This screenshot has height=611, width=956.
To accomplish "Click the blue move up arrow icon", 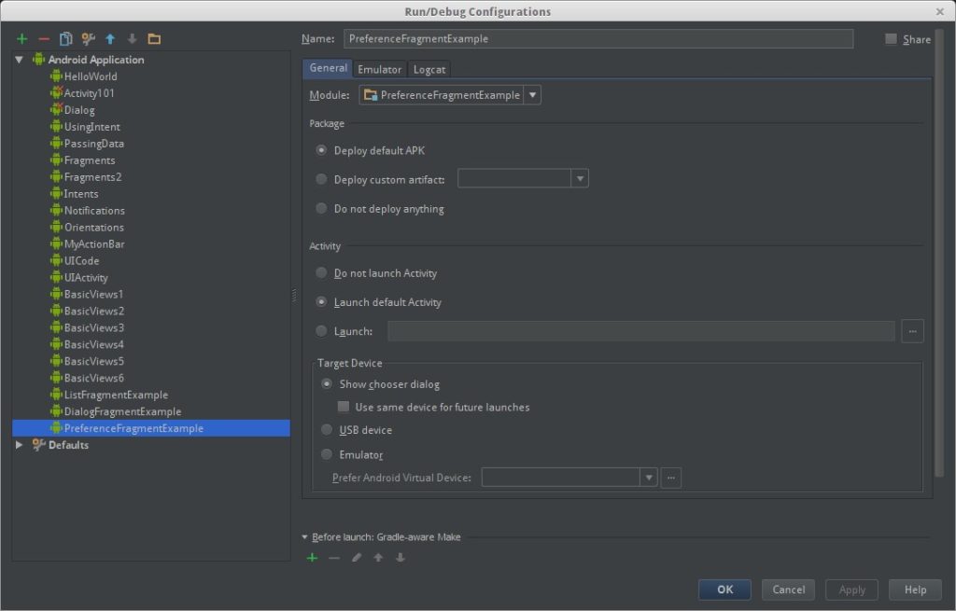I will [x=110, y=39].
